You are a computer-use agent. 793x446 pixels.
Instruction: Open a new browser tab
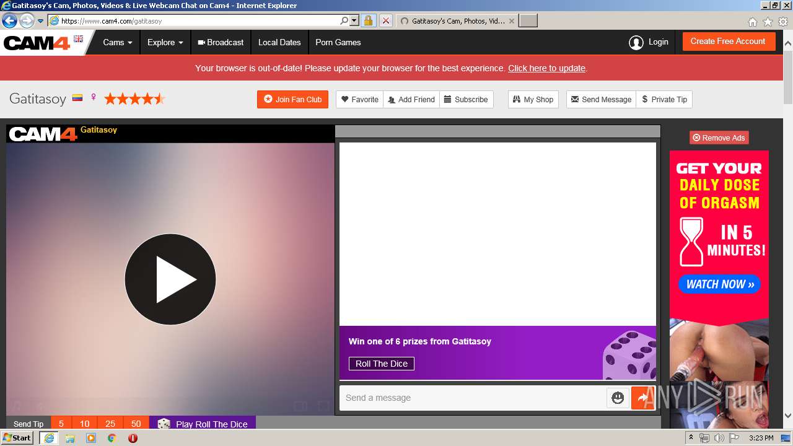click(528, 21)
